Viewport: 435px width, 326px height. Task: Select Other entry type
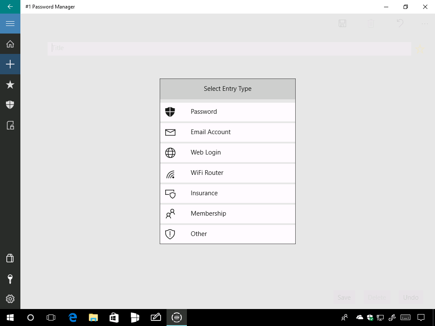click(x=228, y=234)
